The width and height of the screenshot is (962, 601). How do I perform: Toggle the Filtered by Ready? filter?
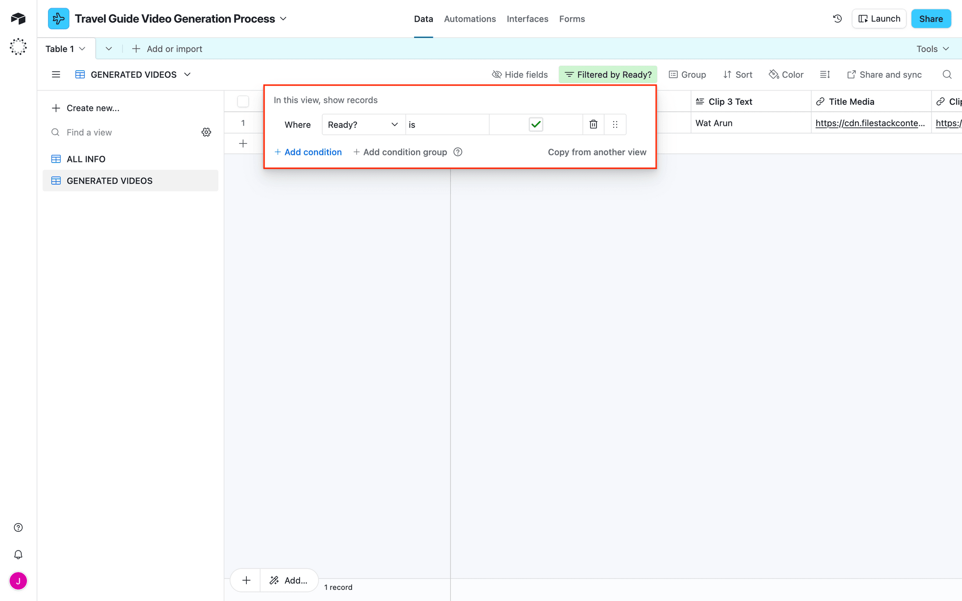(608, 75)
